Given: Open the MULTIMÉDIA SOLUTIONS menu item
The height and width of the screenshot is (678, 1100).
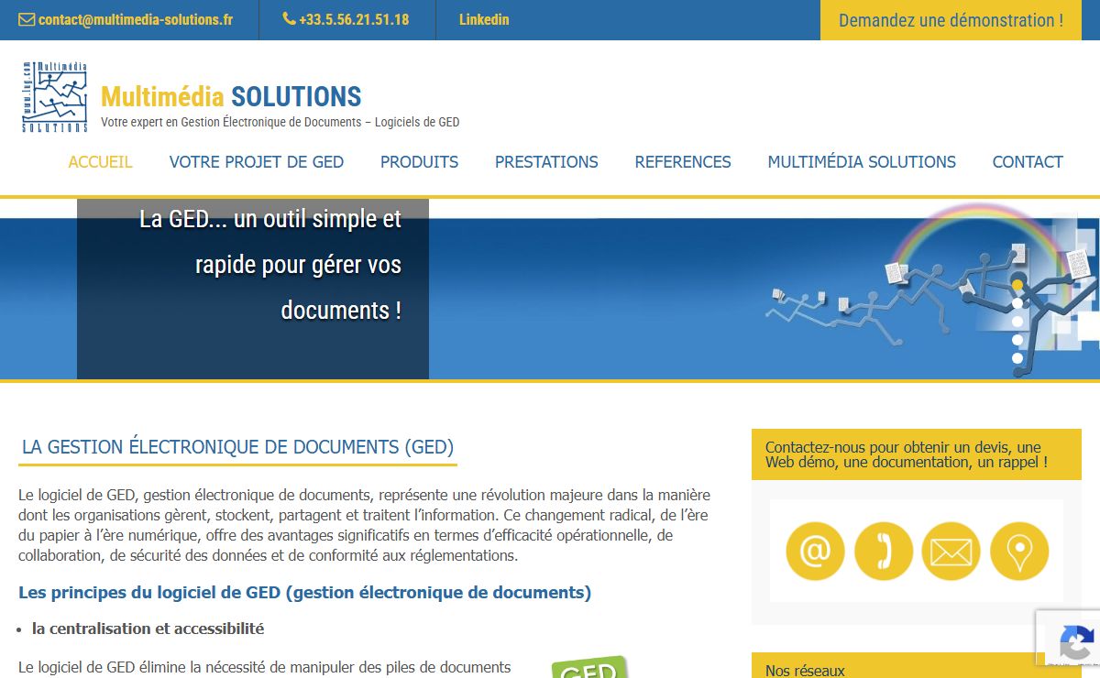Looking at the screenshot, I should pyautogui.click(x=862, y=162).
